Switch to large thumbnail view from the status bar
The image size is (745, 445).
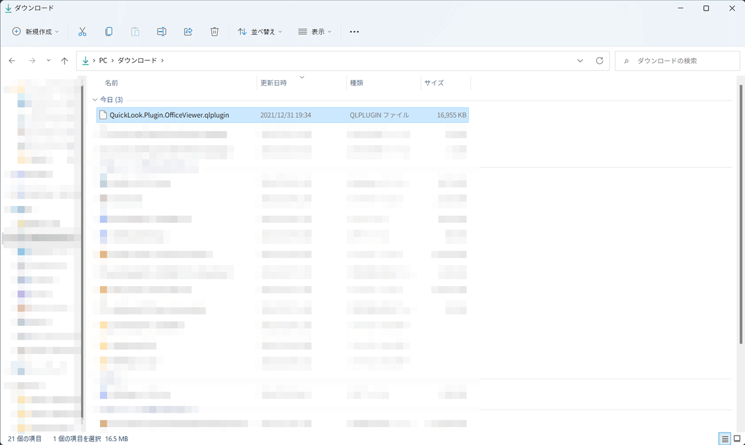coord(736,438)
